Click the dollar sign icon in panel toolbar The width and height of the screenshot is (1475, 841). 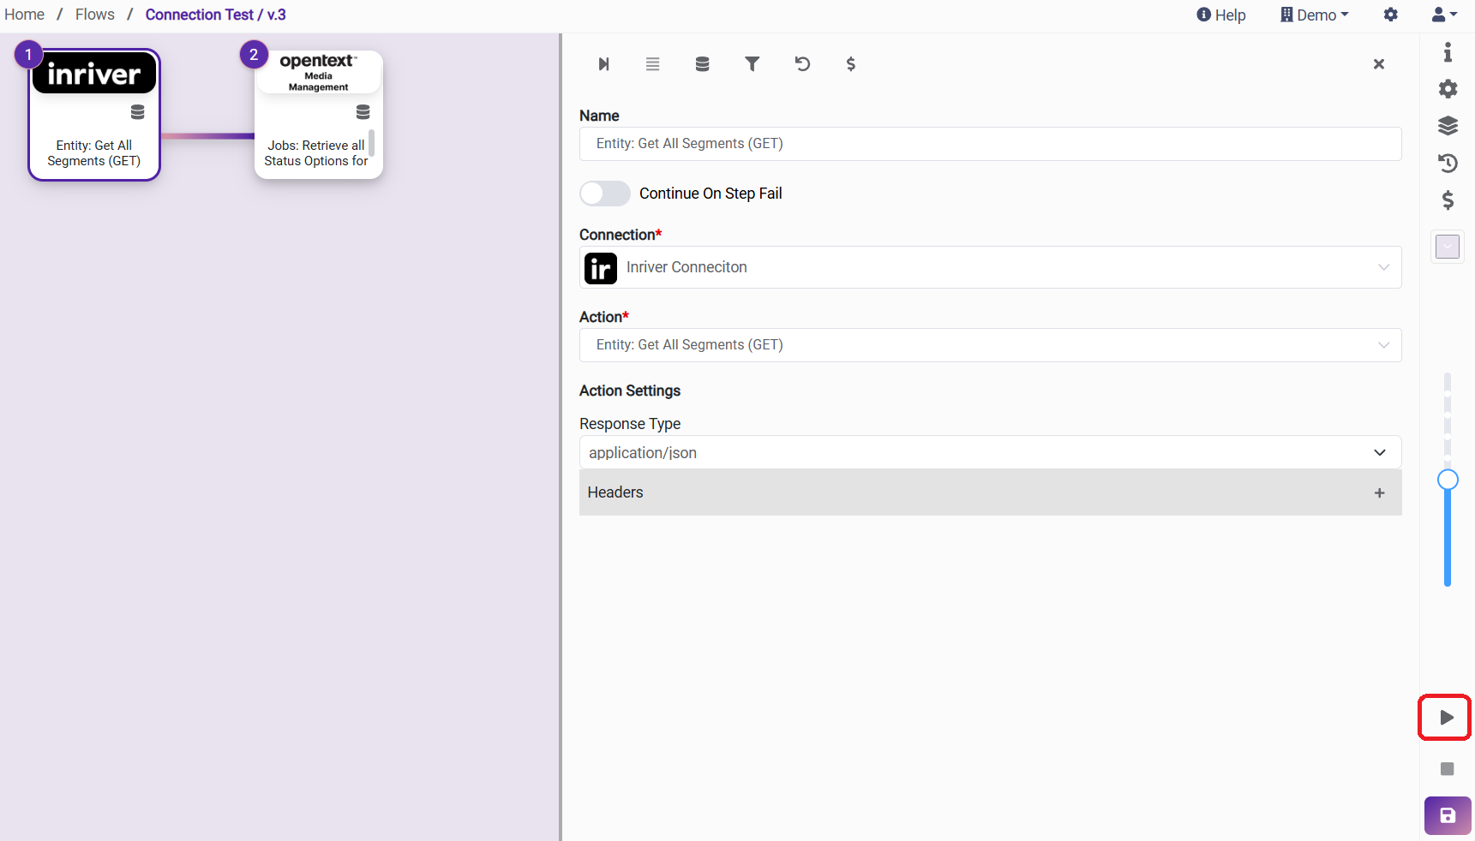tap(850, 64)
